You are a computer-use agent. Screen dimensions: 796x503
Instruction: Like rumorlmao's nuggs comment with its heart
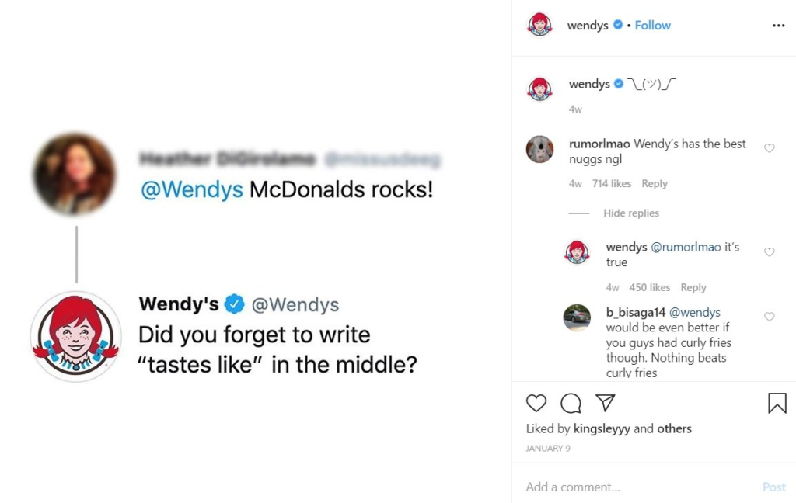click(770, 148)
